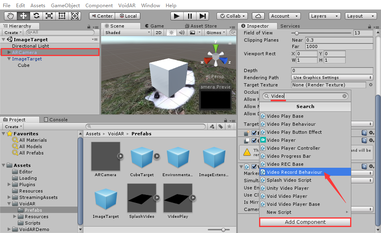Toggle 2D scene view mode
381x233 pixels.
[x=159, y=32]
